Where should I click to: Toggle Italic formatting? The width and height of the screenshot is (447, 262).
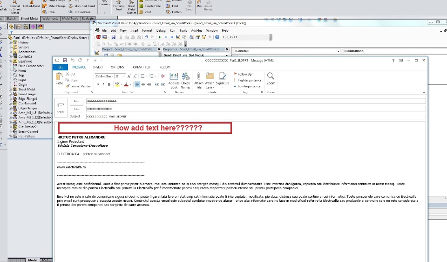pos(103,84)
